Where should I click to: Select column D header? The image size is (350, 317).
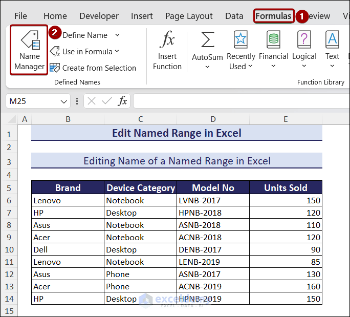click(213, 119)
